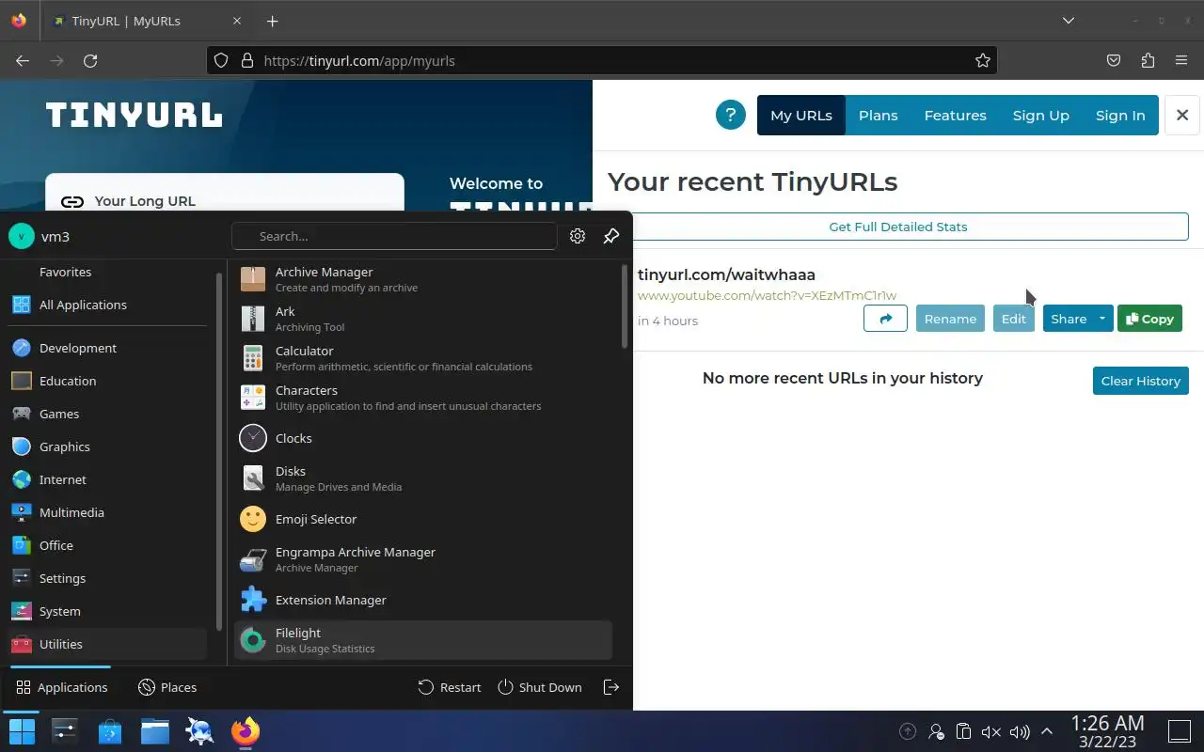The image size is (1204, 752).
Task: Pin the application launcher open
Action: click(611, 236)
